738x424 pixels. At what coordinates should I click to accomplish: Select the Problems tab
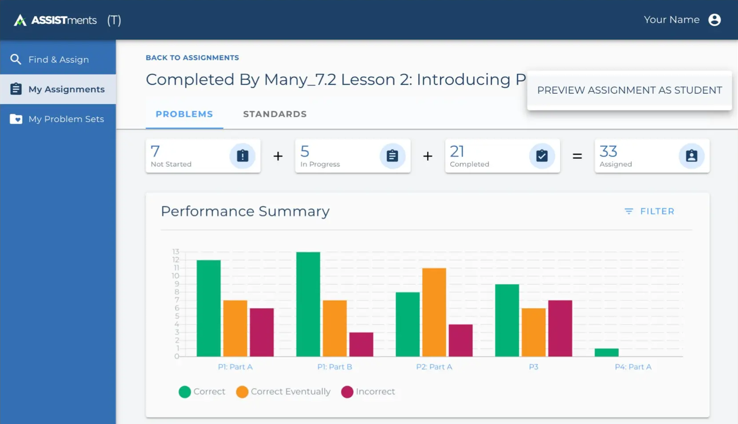click(x=184, y=114)
